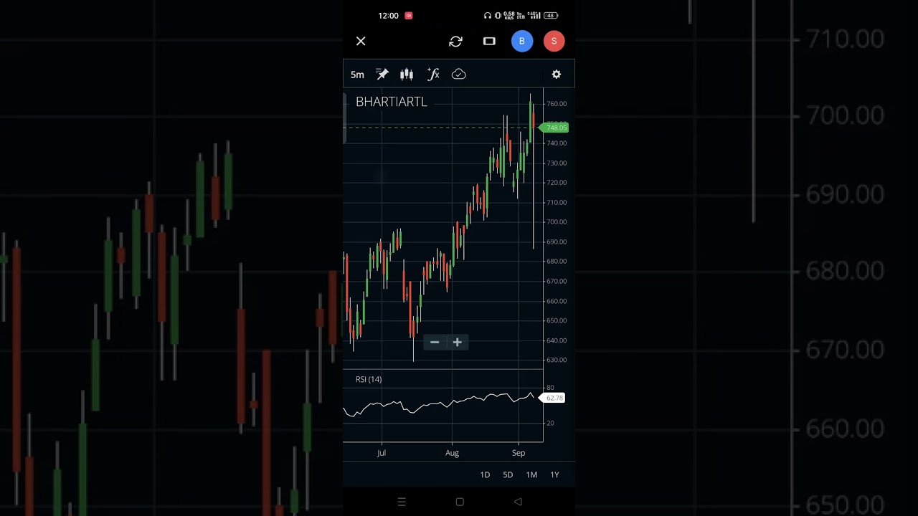Screen dimensions: 918x516
Task: Tap the battery indicator in status bar
Action: tap(552, 16)
